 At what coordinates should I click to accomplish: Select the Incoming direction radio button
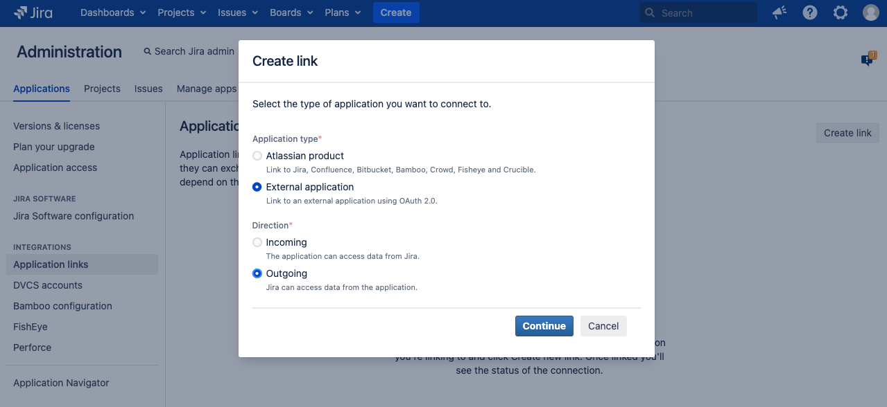pos(257,242)
